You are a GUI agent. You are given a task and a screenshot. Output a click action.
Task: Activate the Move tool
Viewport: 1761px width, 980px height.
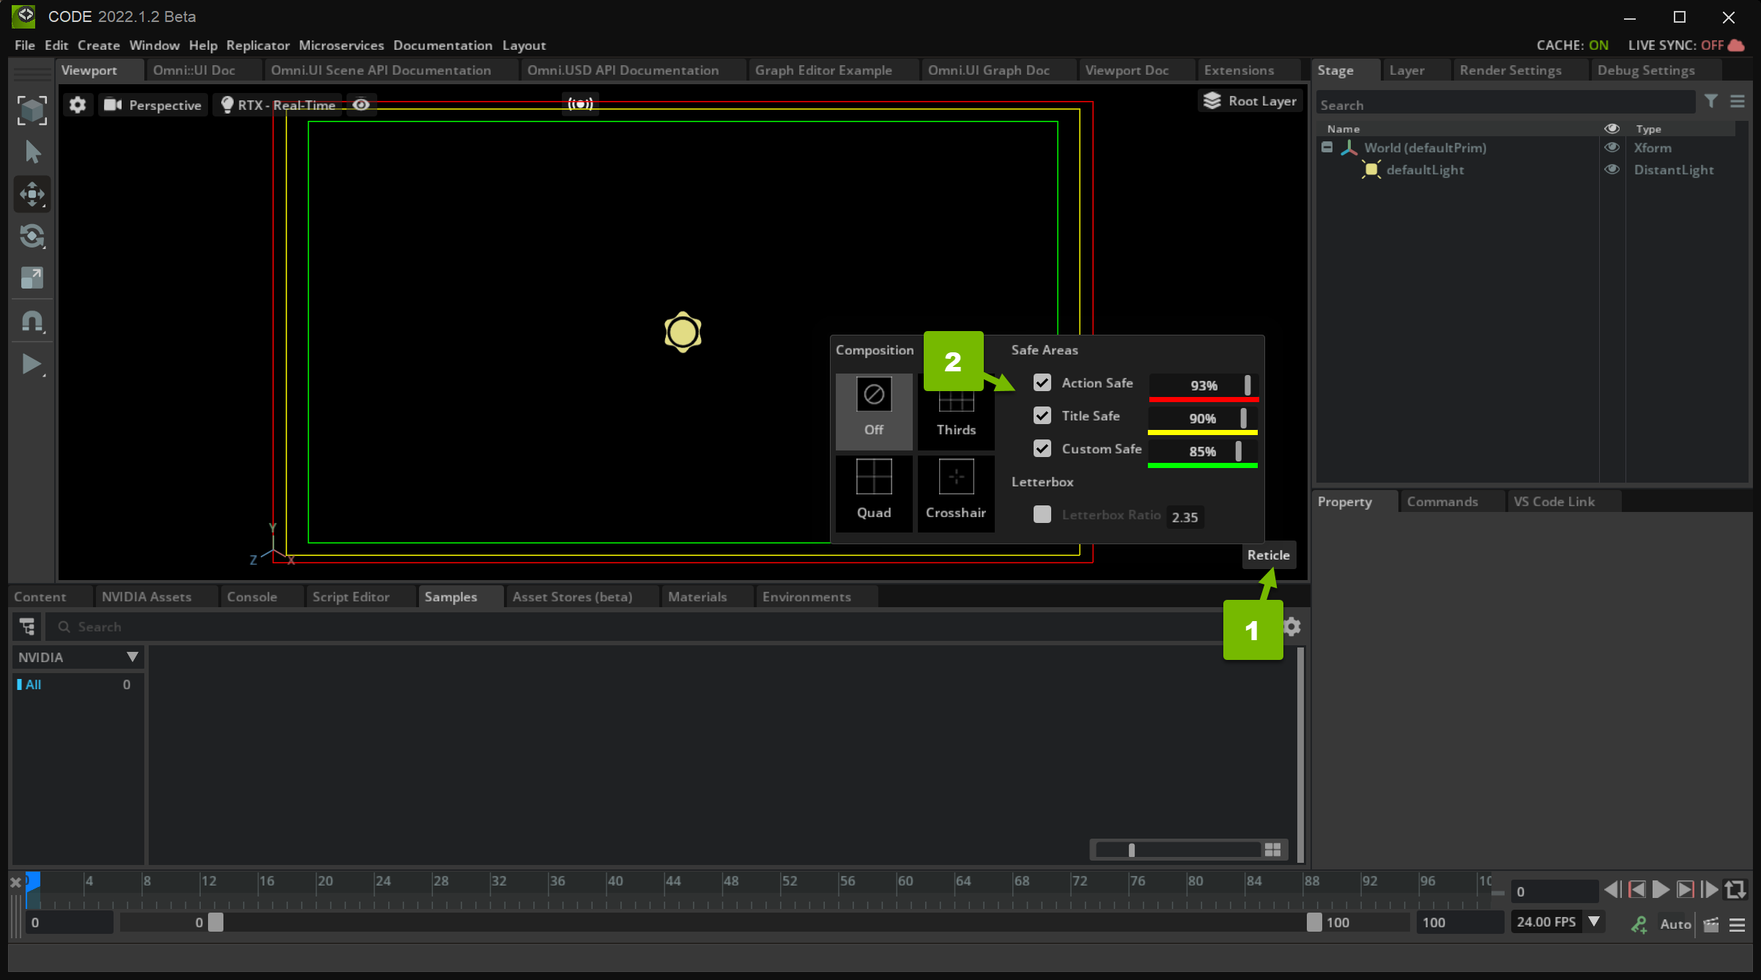tap(32, 194)
